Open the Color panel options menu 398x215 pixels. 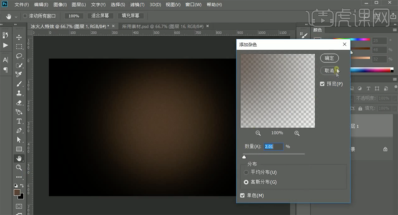pyautogui.click(x=395, y=30)
